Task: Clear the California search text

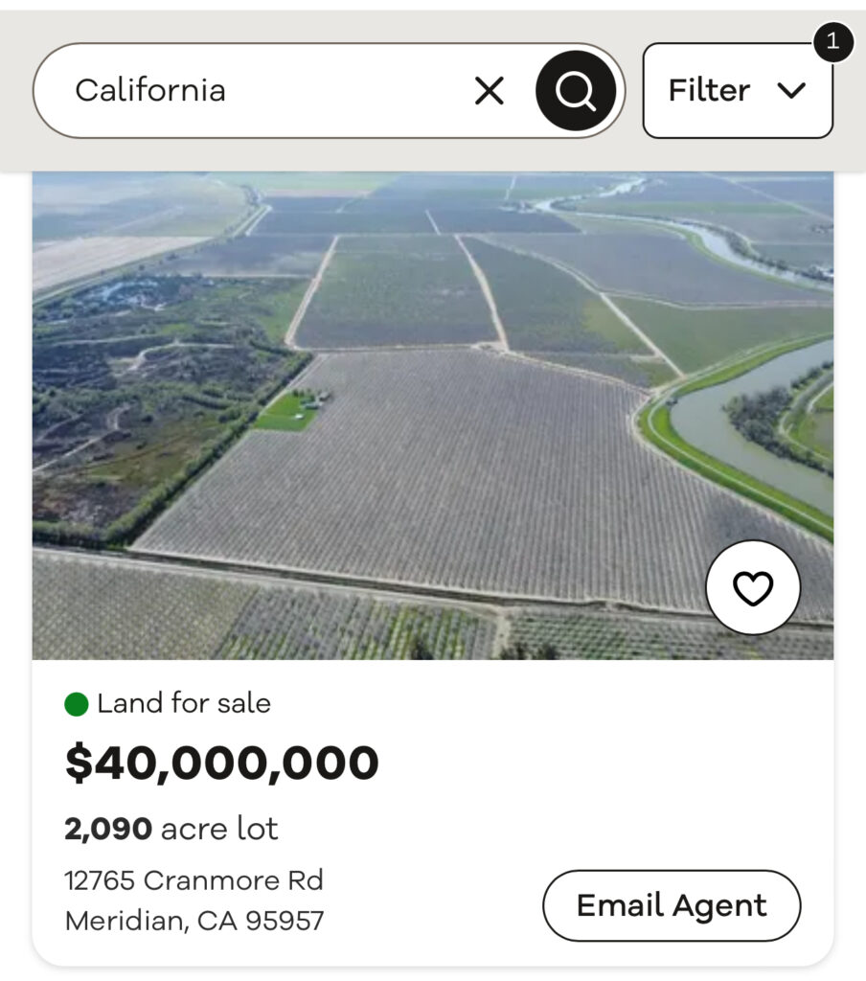Action: click(490, 91)
